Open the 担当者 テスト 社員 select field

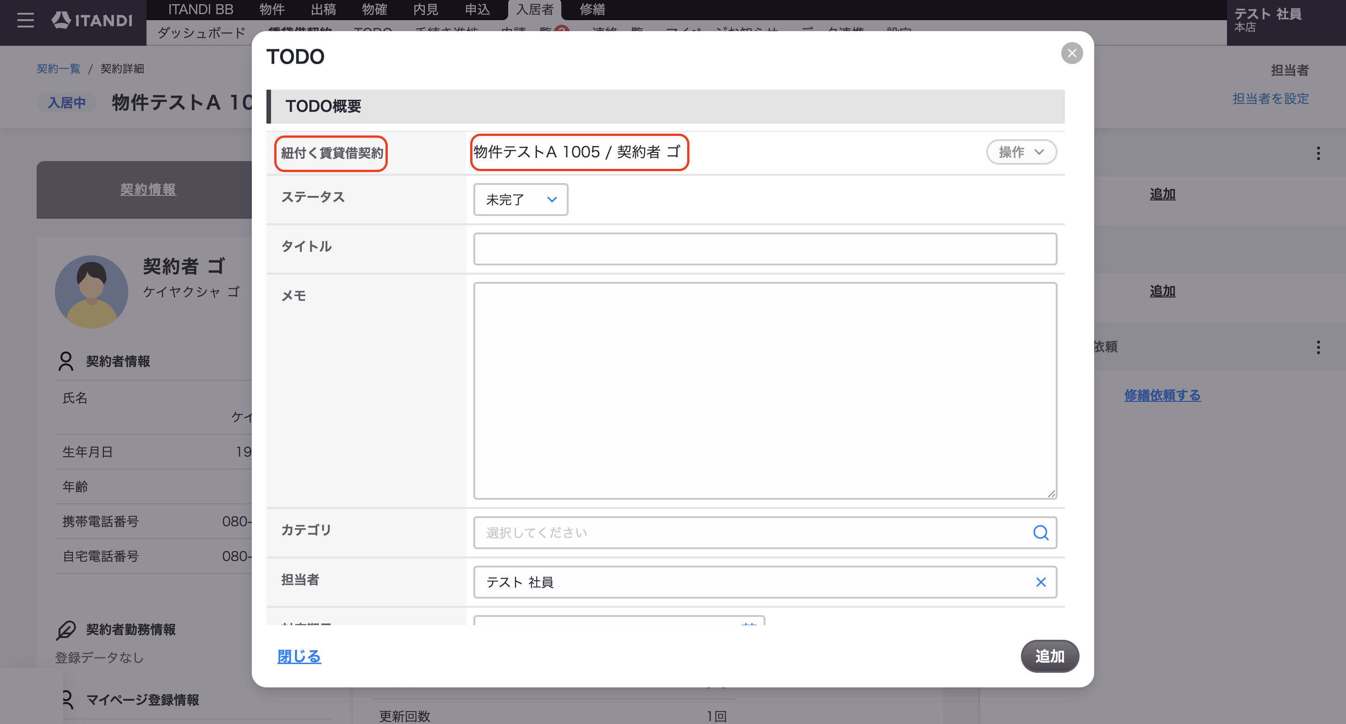coord(765,582)
